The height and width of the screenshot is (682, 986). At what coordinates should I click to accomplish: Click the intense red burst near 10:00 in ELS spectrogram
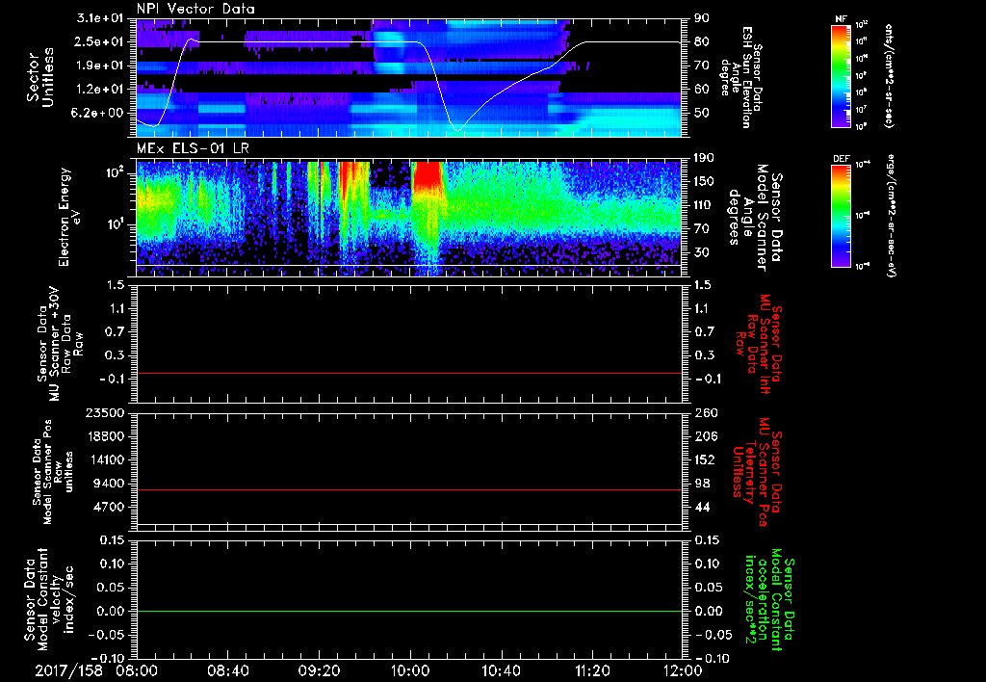tap(428, 174)
